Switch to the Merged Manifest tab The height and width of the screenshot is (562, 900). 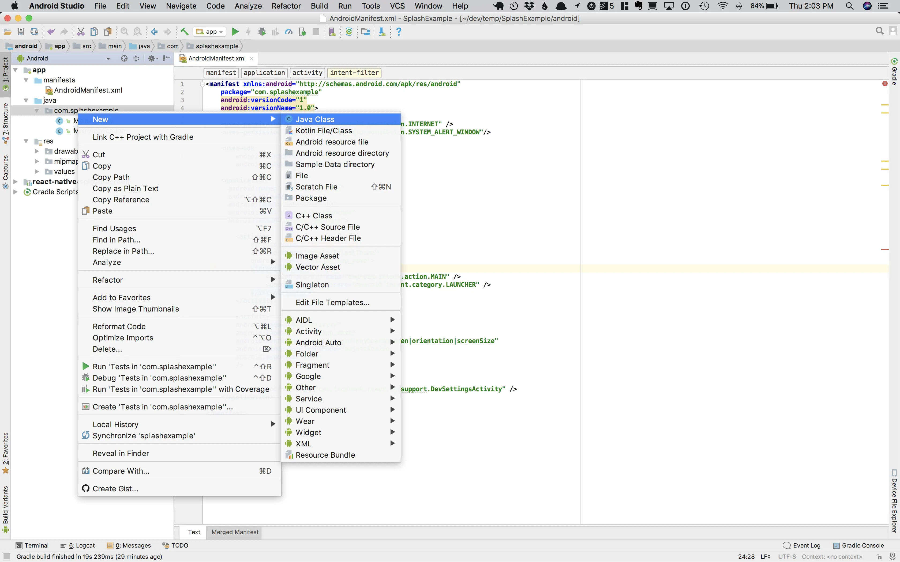(235, 531)
